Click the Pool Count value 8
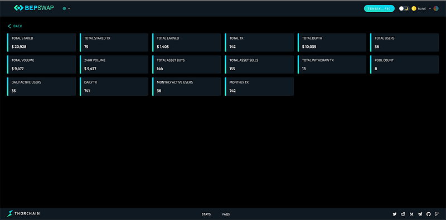This screenshot has width=446, height=220. 376,69
